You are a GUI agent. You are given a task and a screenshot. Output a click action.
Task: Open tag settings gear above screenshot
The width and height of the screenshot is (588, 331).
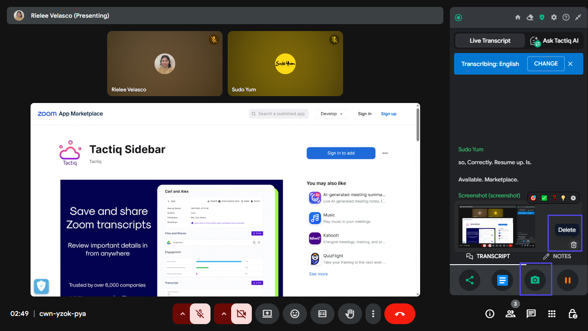[x=573, y=198]
